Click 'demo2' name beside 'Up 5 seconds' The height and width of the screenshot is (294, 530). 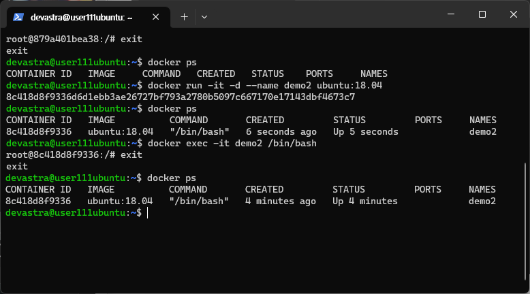pyautogui.click(x=483, y=131)
